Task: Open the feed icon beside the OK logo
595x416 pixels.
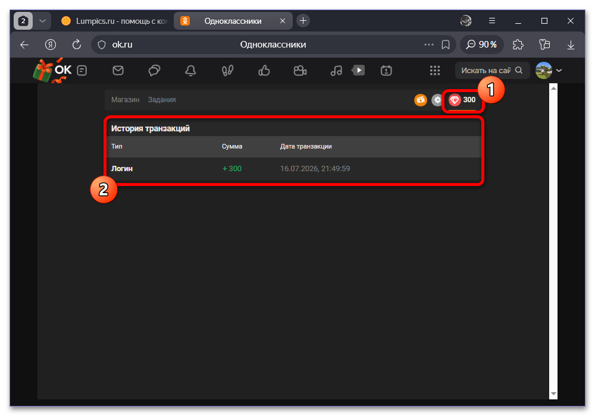Action: click(x=82, y=71)
